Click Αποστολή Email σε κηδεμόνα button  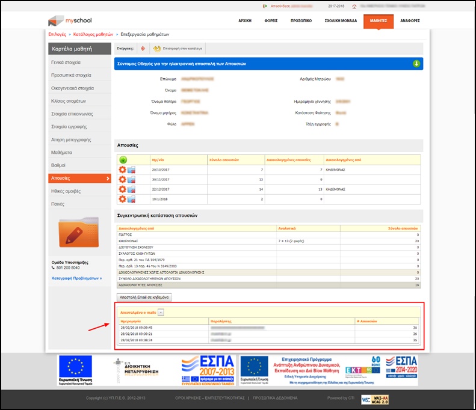pyautogui.click(x=144, y=297)
